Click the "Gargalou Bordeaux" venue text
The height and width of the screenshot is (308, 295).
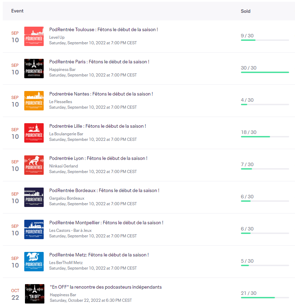[67, 198]
